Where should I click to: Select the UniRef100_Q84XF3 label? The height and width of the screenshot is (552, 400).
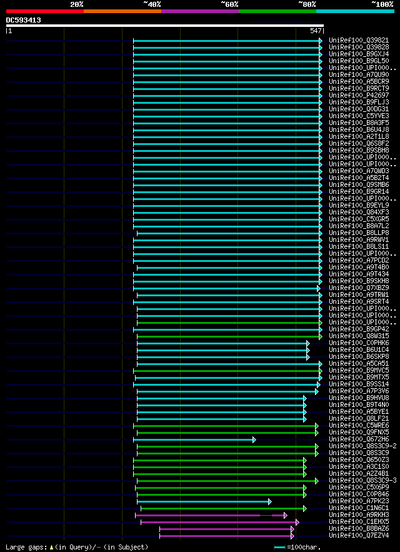point(359,213)
